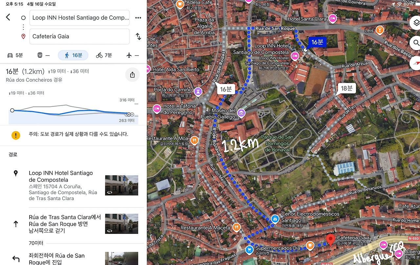420x265 pixels.
Task: Select the Supermercados Dia cart pin
Action: point(249,250)
